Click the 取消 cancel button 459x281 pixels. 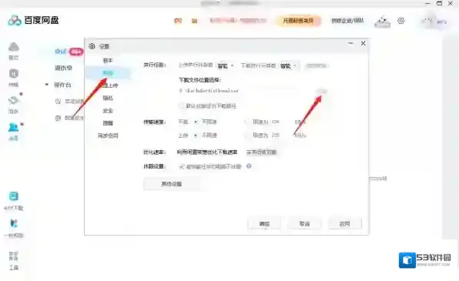click(x=304, y=223)
